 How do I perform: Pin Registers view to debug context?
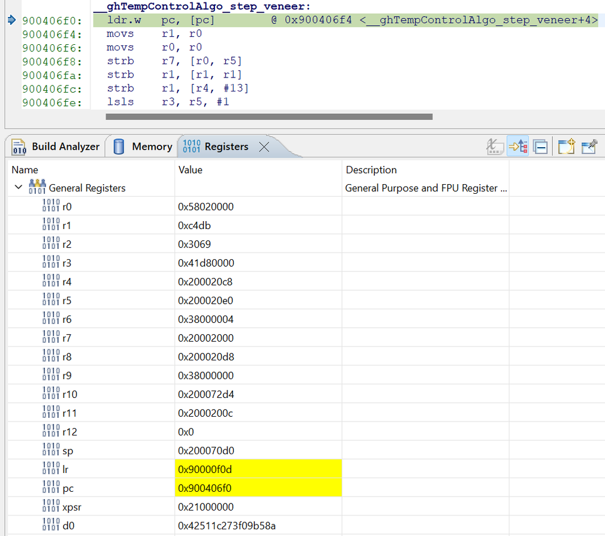[589, 147]
